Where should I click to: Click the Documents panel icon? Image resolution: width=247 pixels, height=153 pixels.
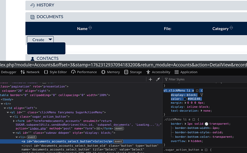33,17
